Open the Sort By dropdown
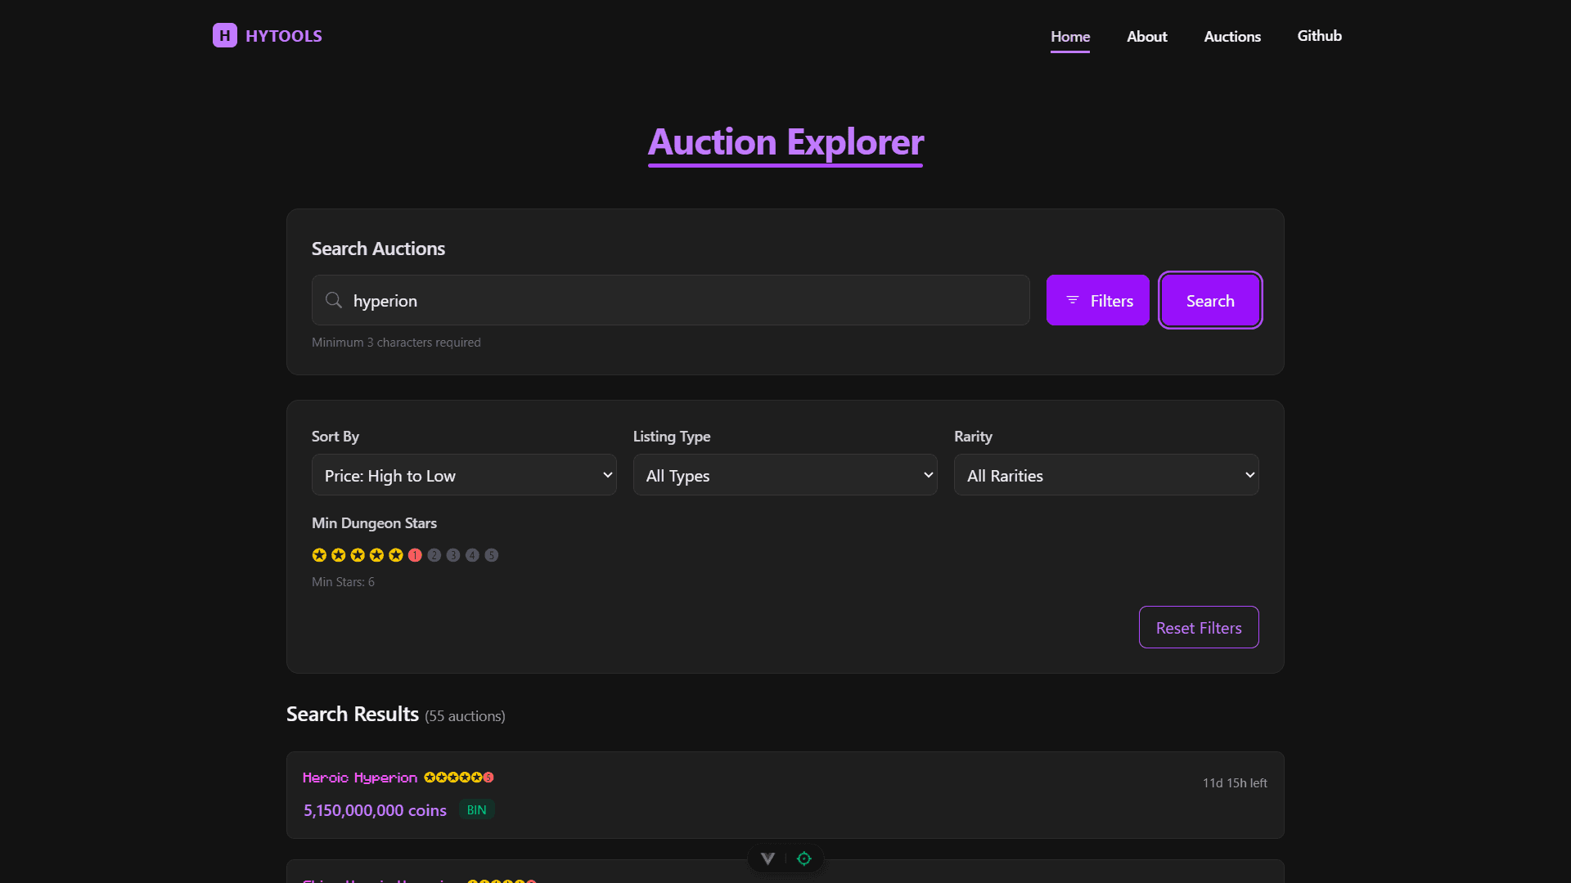 coord(463,475)
